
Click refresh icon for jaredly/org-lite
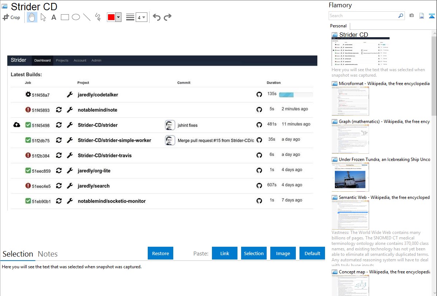[58, 170]
